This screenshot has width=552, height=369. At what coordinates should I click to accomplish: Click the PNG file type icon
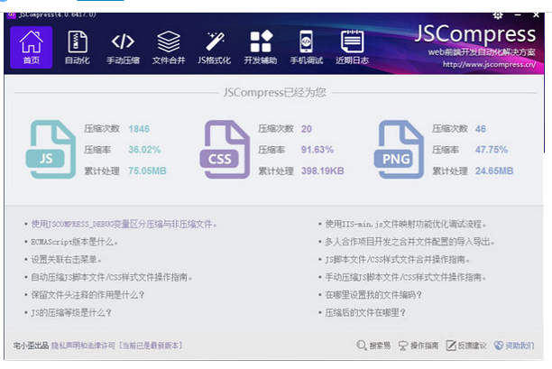[x=399, y=149]
